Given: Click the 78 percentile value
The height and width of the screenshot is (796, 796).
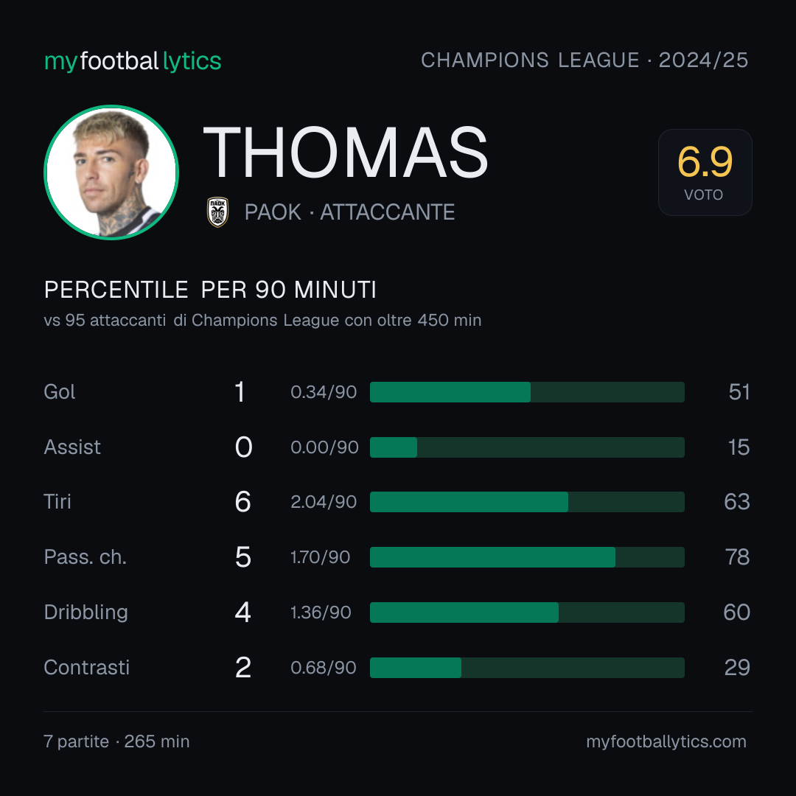Looking at the screenshot, I should 738,557.
